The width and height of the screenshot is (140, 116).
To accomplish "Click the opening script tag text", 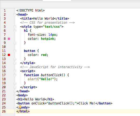I will pyautogui.click(x=28, y=71).
